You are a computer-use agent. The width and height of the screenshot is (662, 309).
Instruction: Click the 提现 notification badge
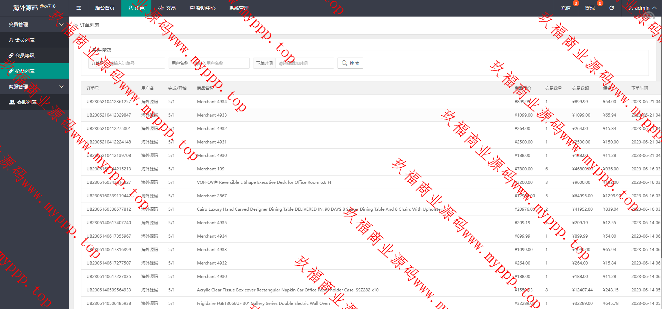tap(600, 3)
